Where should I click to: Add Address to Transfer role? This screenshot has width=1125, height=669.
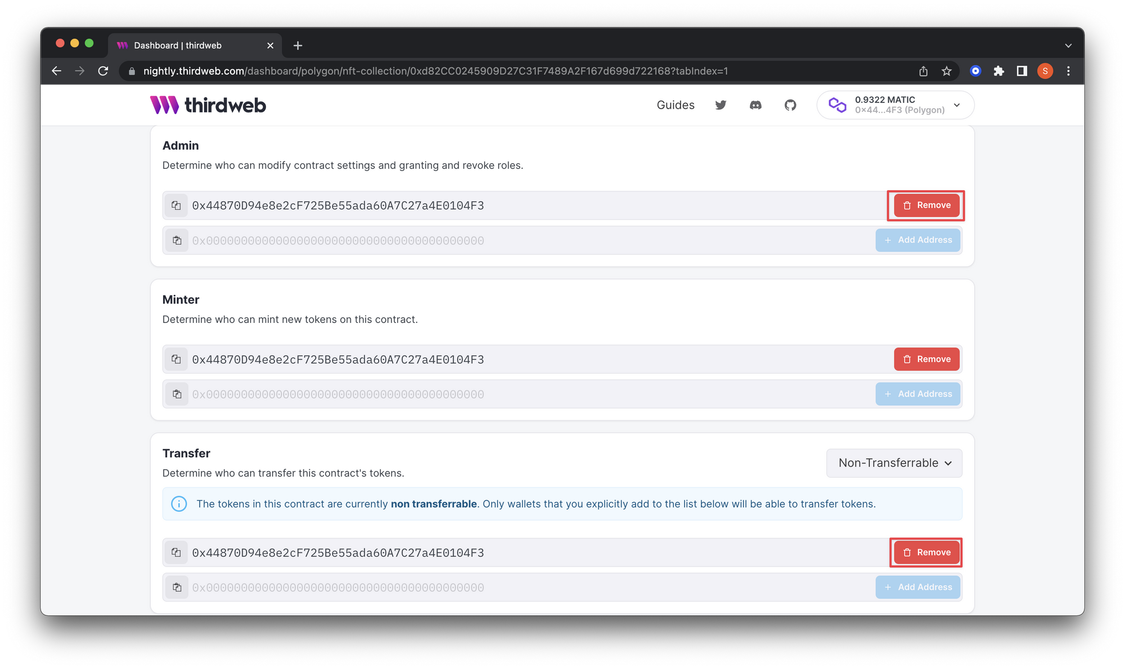[x=917, y=587]
